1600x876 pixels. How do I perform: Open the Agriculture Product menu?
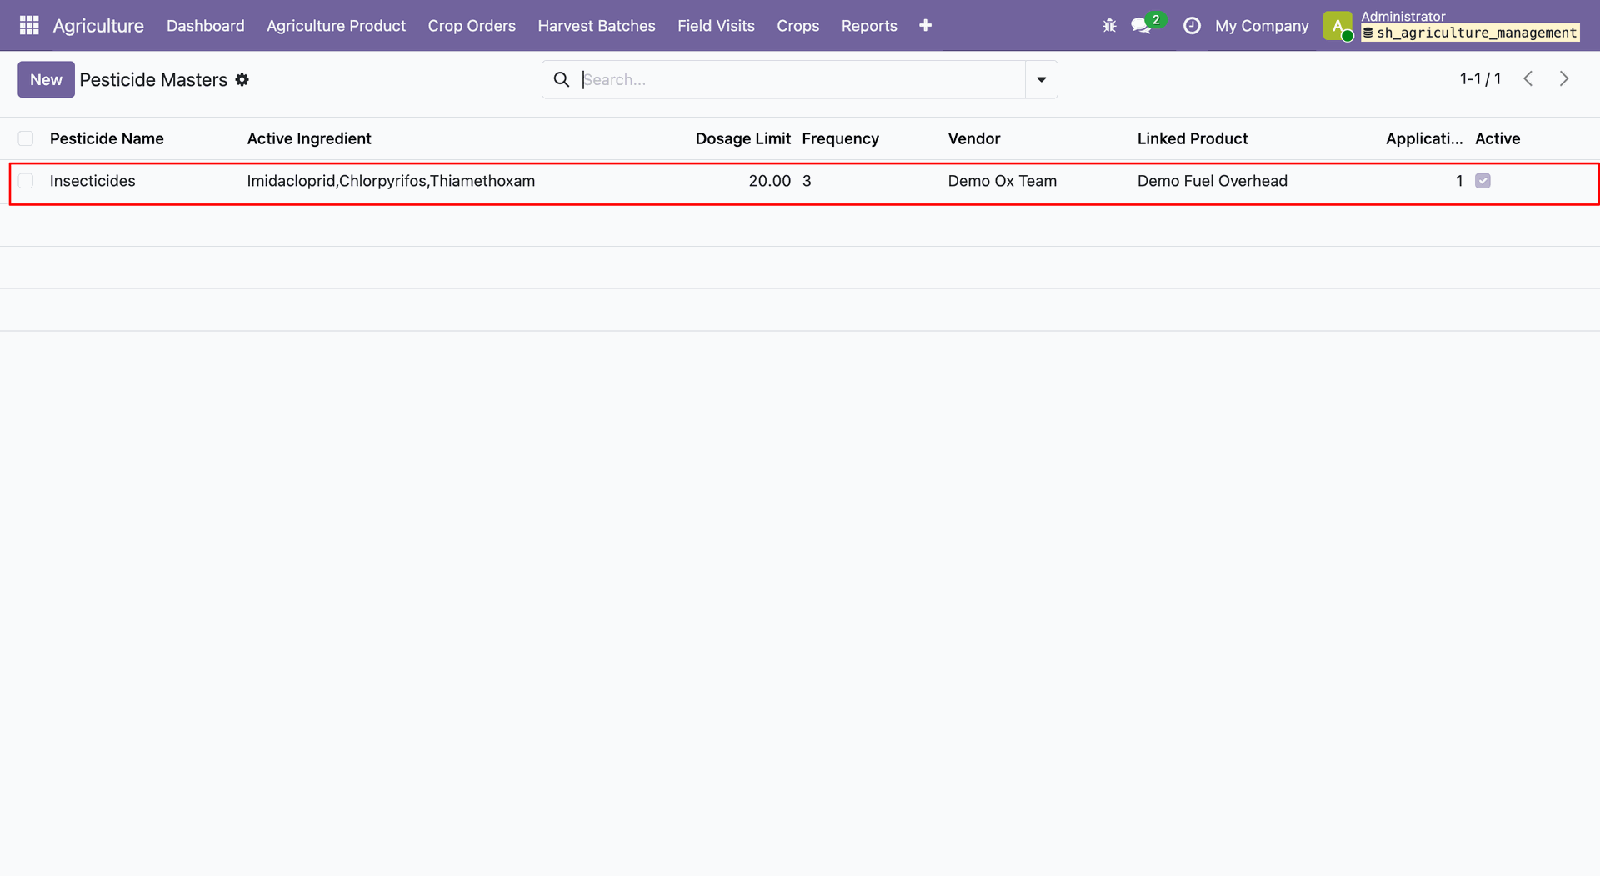click(336, 25)
